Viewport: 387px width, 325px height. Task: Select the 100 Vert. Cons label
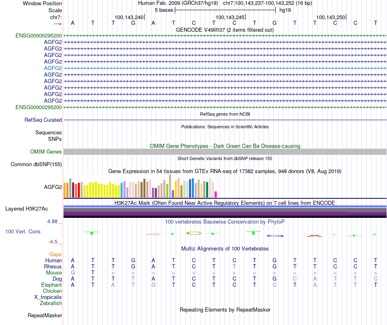[23, 231]
